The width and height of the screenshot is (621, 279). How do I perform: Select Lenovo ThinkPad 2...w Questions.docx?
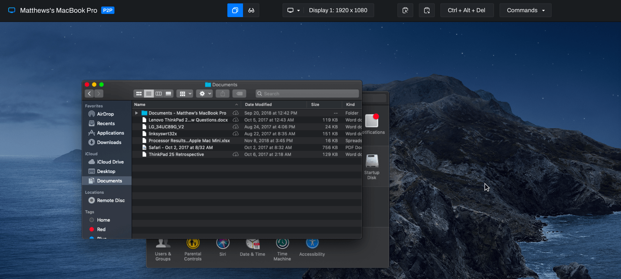click(x=247, y=120)
